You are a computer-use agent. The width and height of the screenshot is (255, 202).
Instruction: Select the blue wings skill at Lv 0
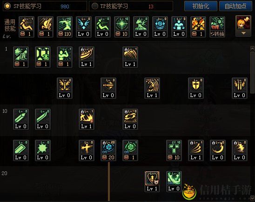84,27
